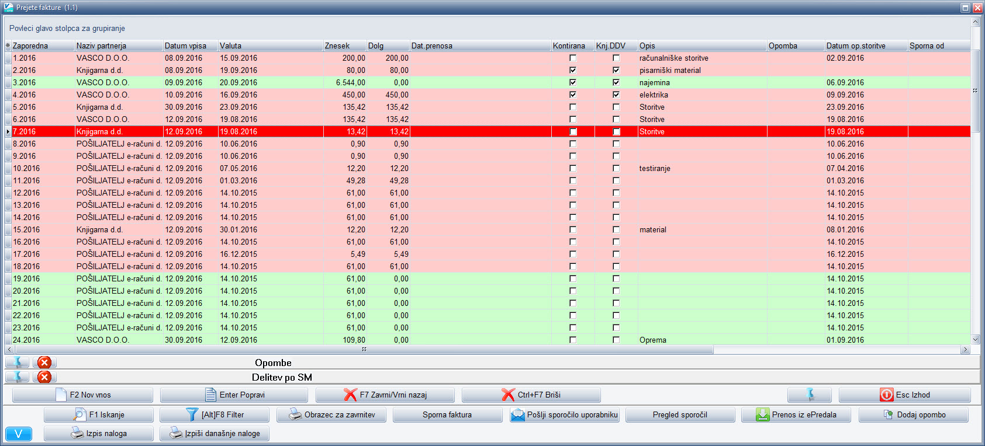
Task: Open F1 Iskanje search
Action: coord(99,414)
